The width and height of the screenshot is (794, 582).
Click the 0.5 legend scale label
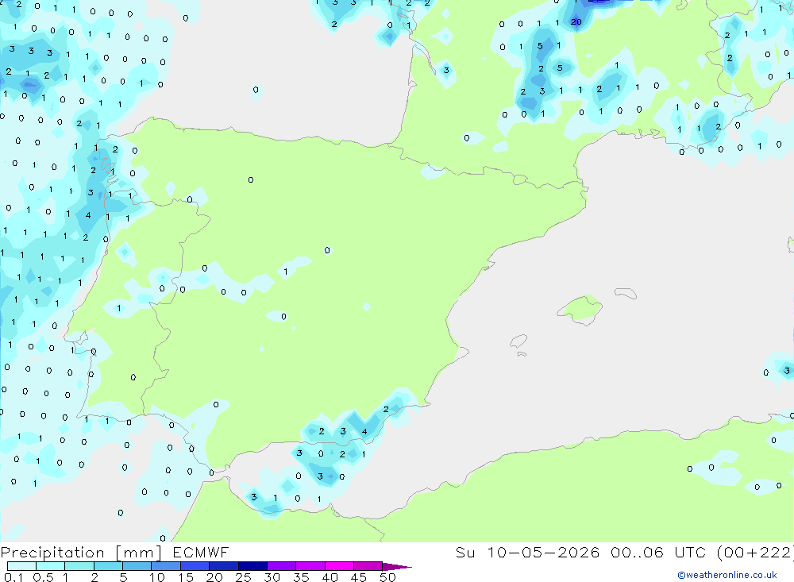(x=43, y=577)
